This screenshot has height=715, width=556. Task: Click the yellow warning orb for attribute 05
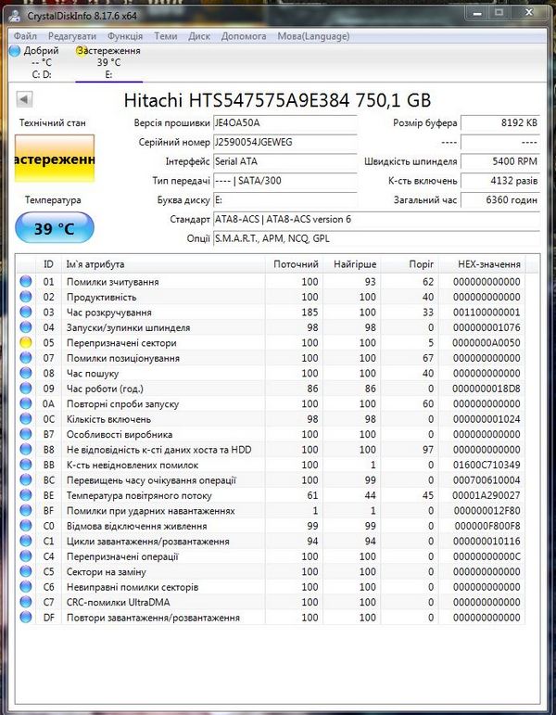(26, 343)
